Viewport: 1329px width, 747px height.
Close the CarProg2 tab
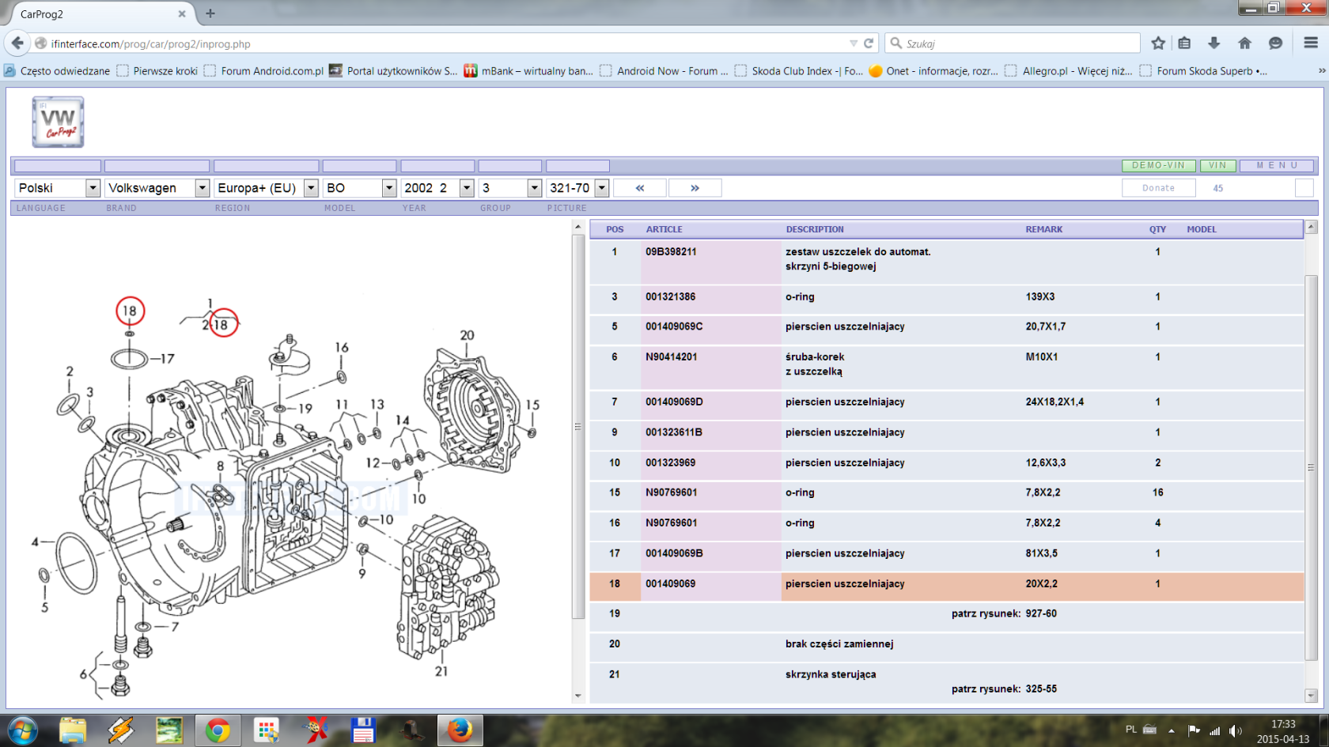(x=182, y=13)
